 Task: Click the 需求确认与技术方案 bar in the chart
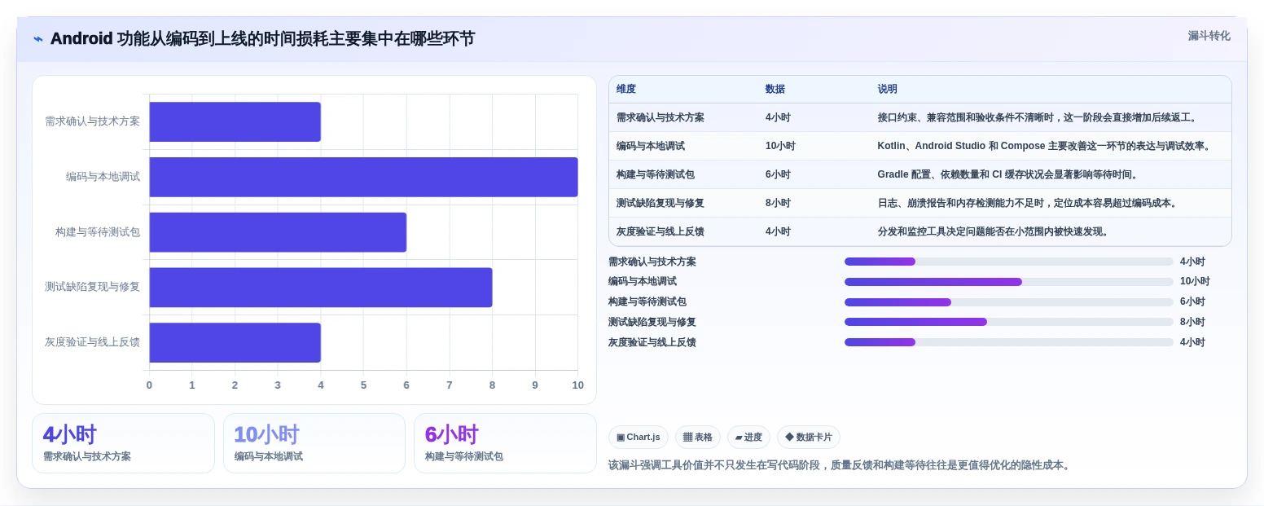coord(235,121)
